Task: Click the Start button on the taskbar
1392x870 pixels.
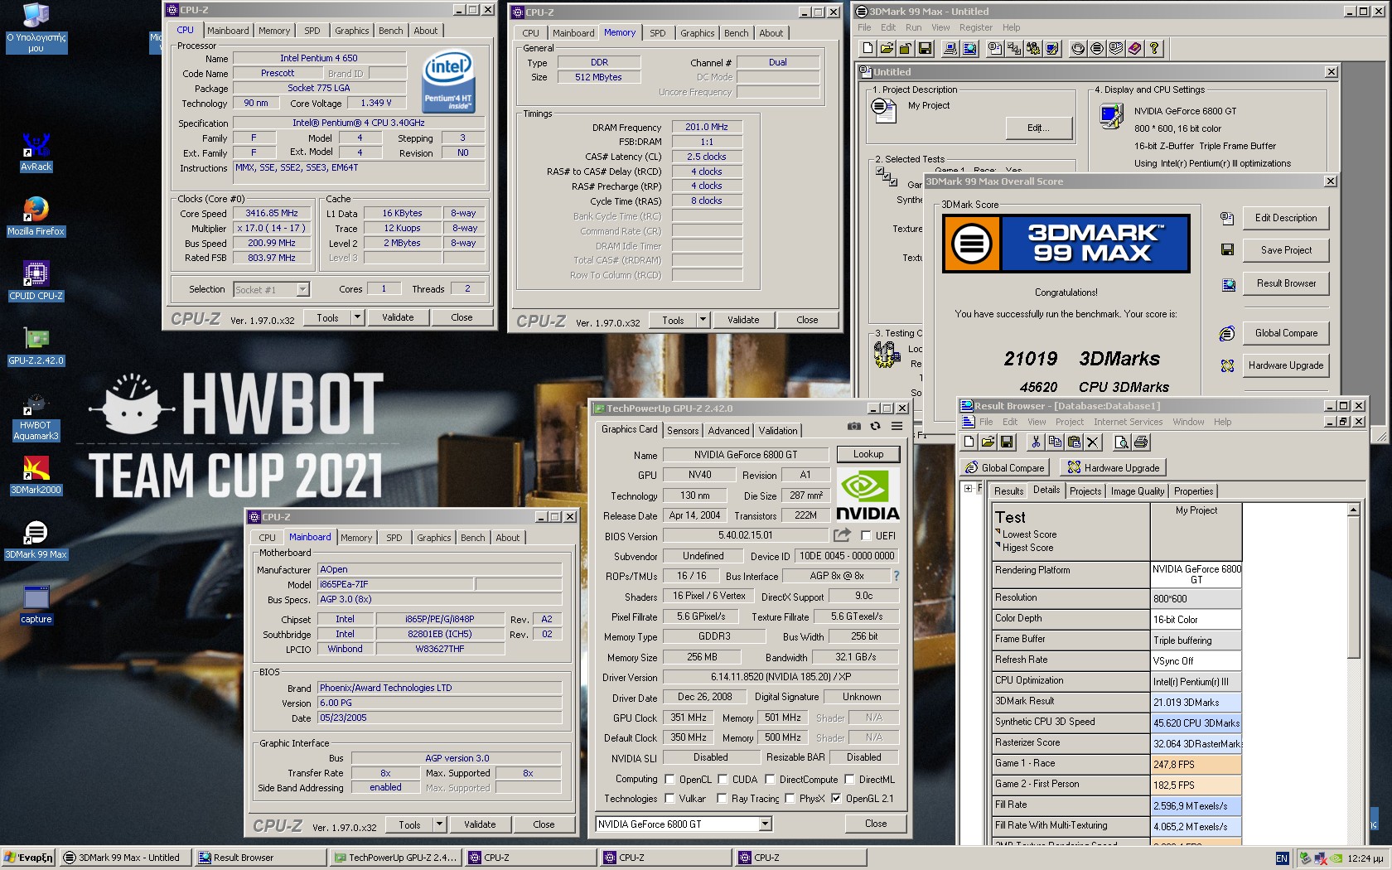Action: (28, 858)
